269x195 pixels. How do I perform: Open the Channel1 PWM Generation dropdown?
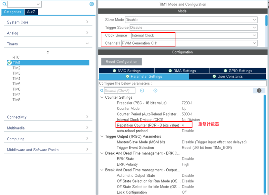point(254,43)
